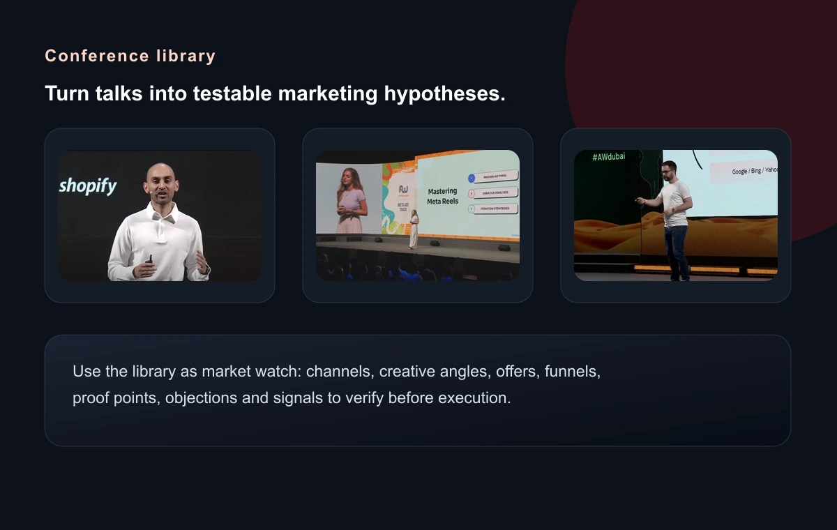This screenshot has width=837, height=530.
Task: Click the 'Use the library as market watch' description text
Action: tap(337, 384)
